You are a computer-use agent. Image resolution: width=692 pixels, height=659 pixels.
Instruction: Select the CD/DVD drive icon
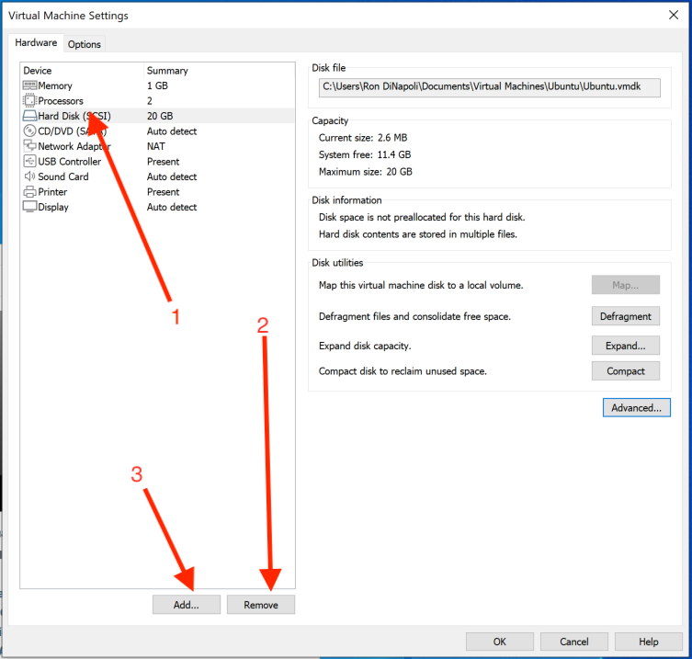pyautogui.click(x=29, y=131)
